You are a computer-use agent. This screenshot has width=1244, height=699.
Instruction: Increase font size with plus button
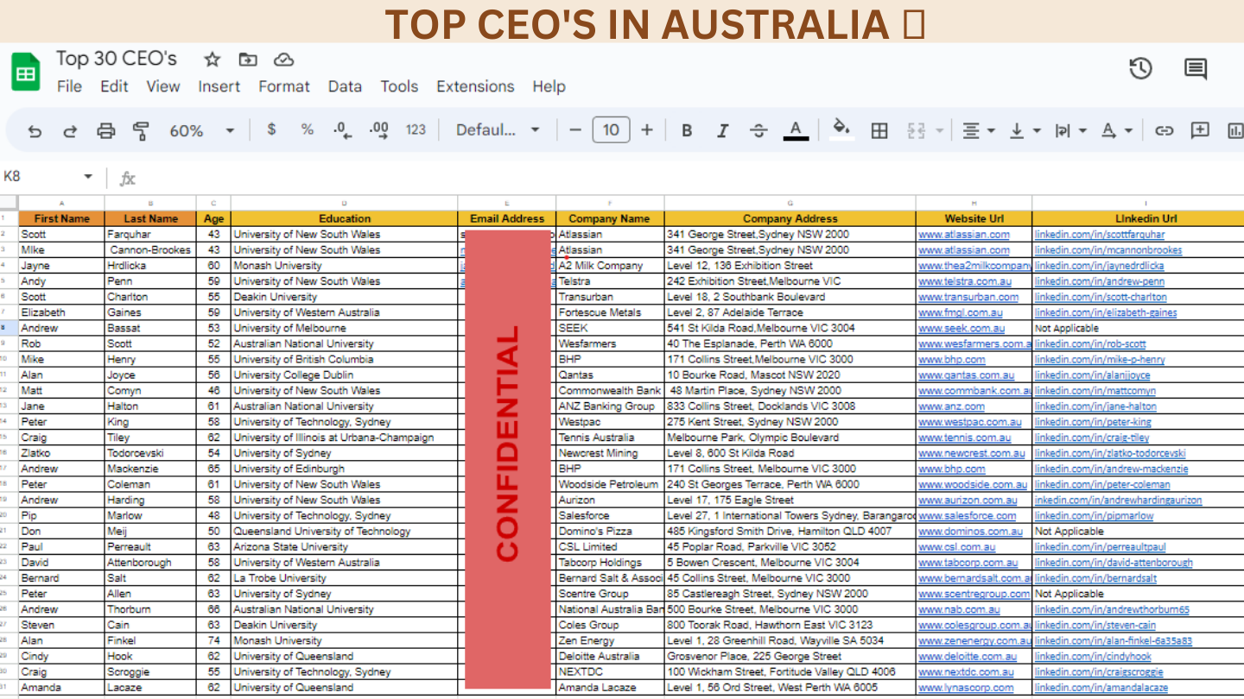[647, 130]
